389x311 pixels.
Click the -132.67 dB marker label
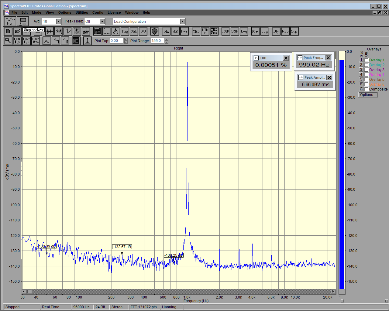pyautogui.click(x=122, y=247)
